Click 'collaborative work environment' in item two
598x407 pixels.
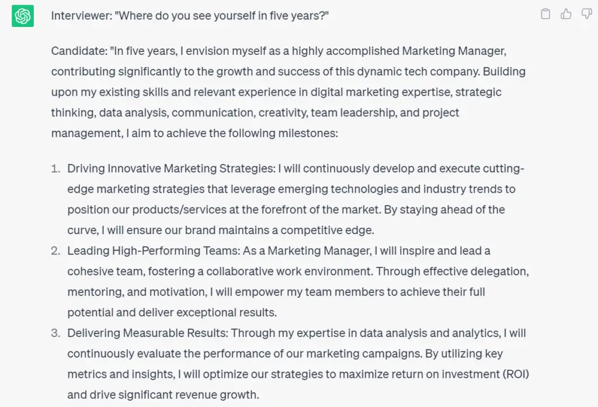(289, 272)
